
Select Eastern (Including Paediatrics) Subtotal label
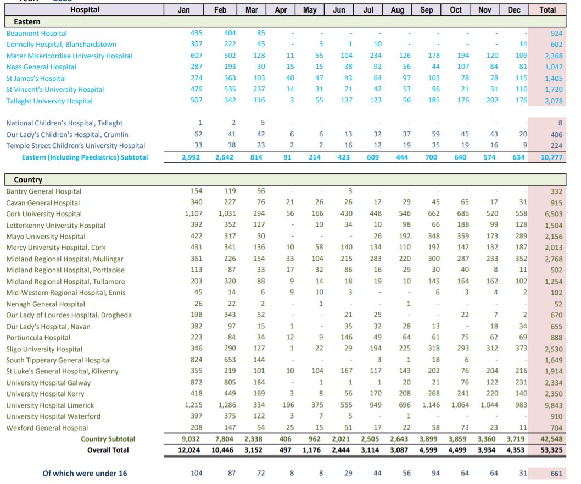pos(85,157)
